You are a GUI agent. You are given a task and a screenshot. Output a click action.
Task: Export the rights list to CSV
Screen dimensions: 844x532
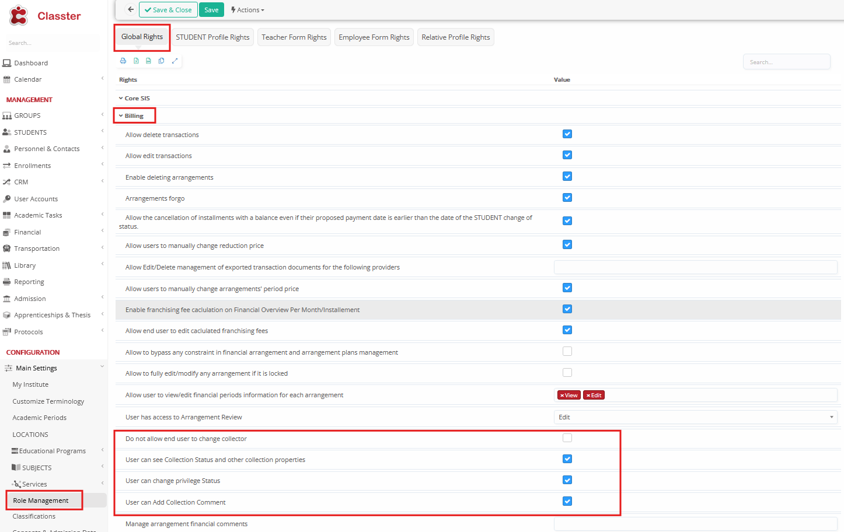149,61
